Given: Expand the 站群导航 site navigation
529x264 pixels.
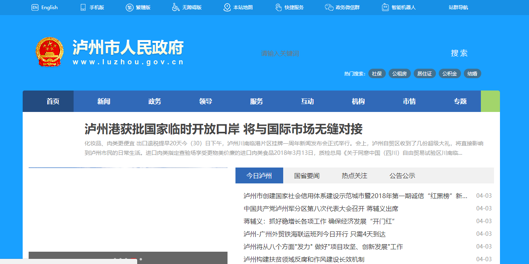Looking at the screenshot, I should pos(458,8).
